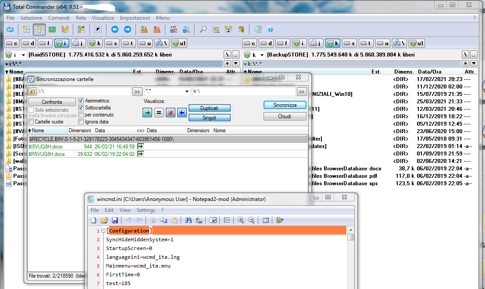The image size is (485, 289).
Task: Open the Impostazioni menu
Action: (135, 18)
